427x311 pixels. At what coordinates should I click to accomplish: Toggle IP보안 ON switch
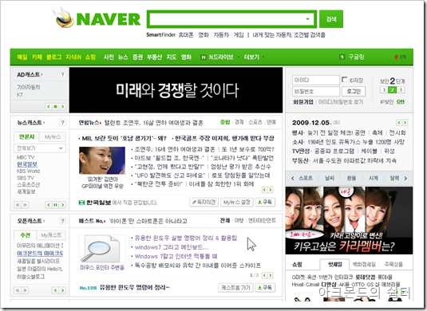click(x=401, y=101)
